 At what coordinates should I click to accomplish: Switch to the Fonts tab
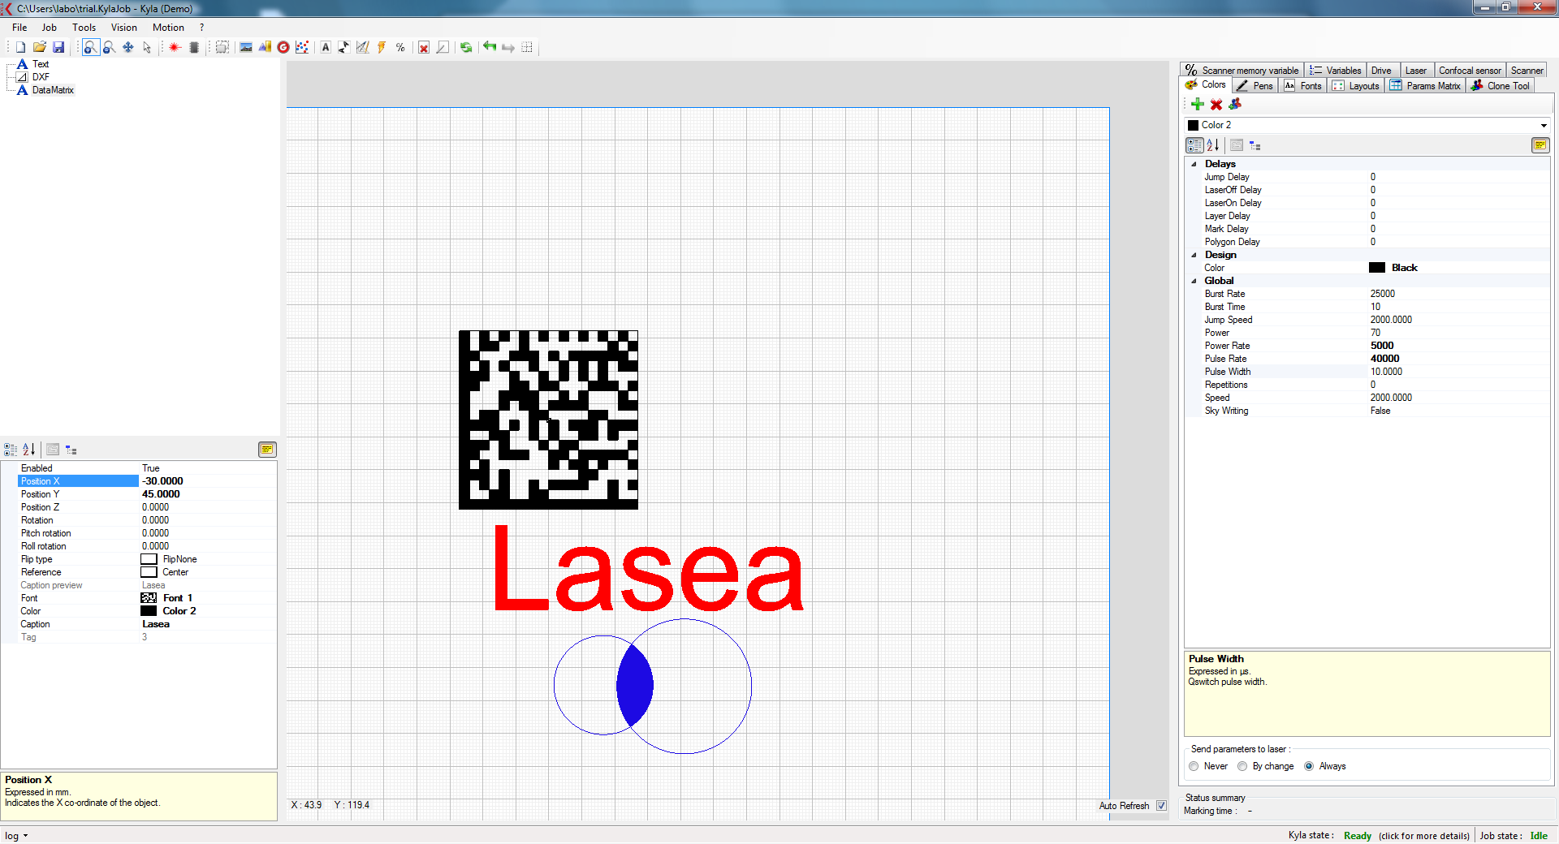pyautogui.click(x=1302, y=86)
